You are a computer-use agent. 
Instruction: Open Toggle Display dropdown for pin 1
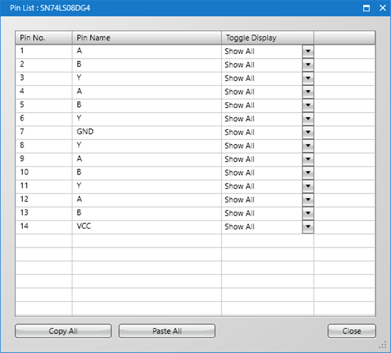(308, 51)
